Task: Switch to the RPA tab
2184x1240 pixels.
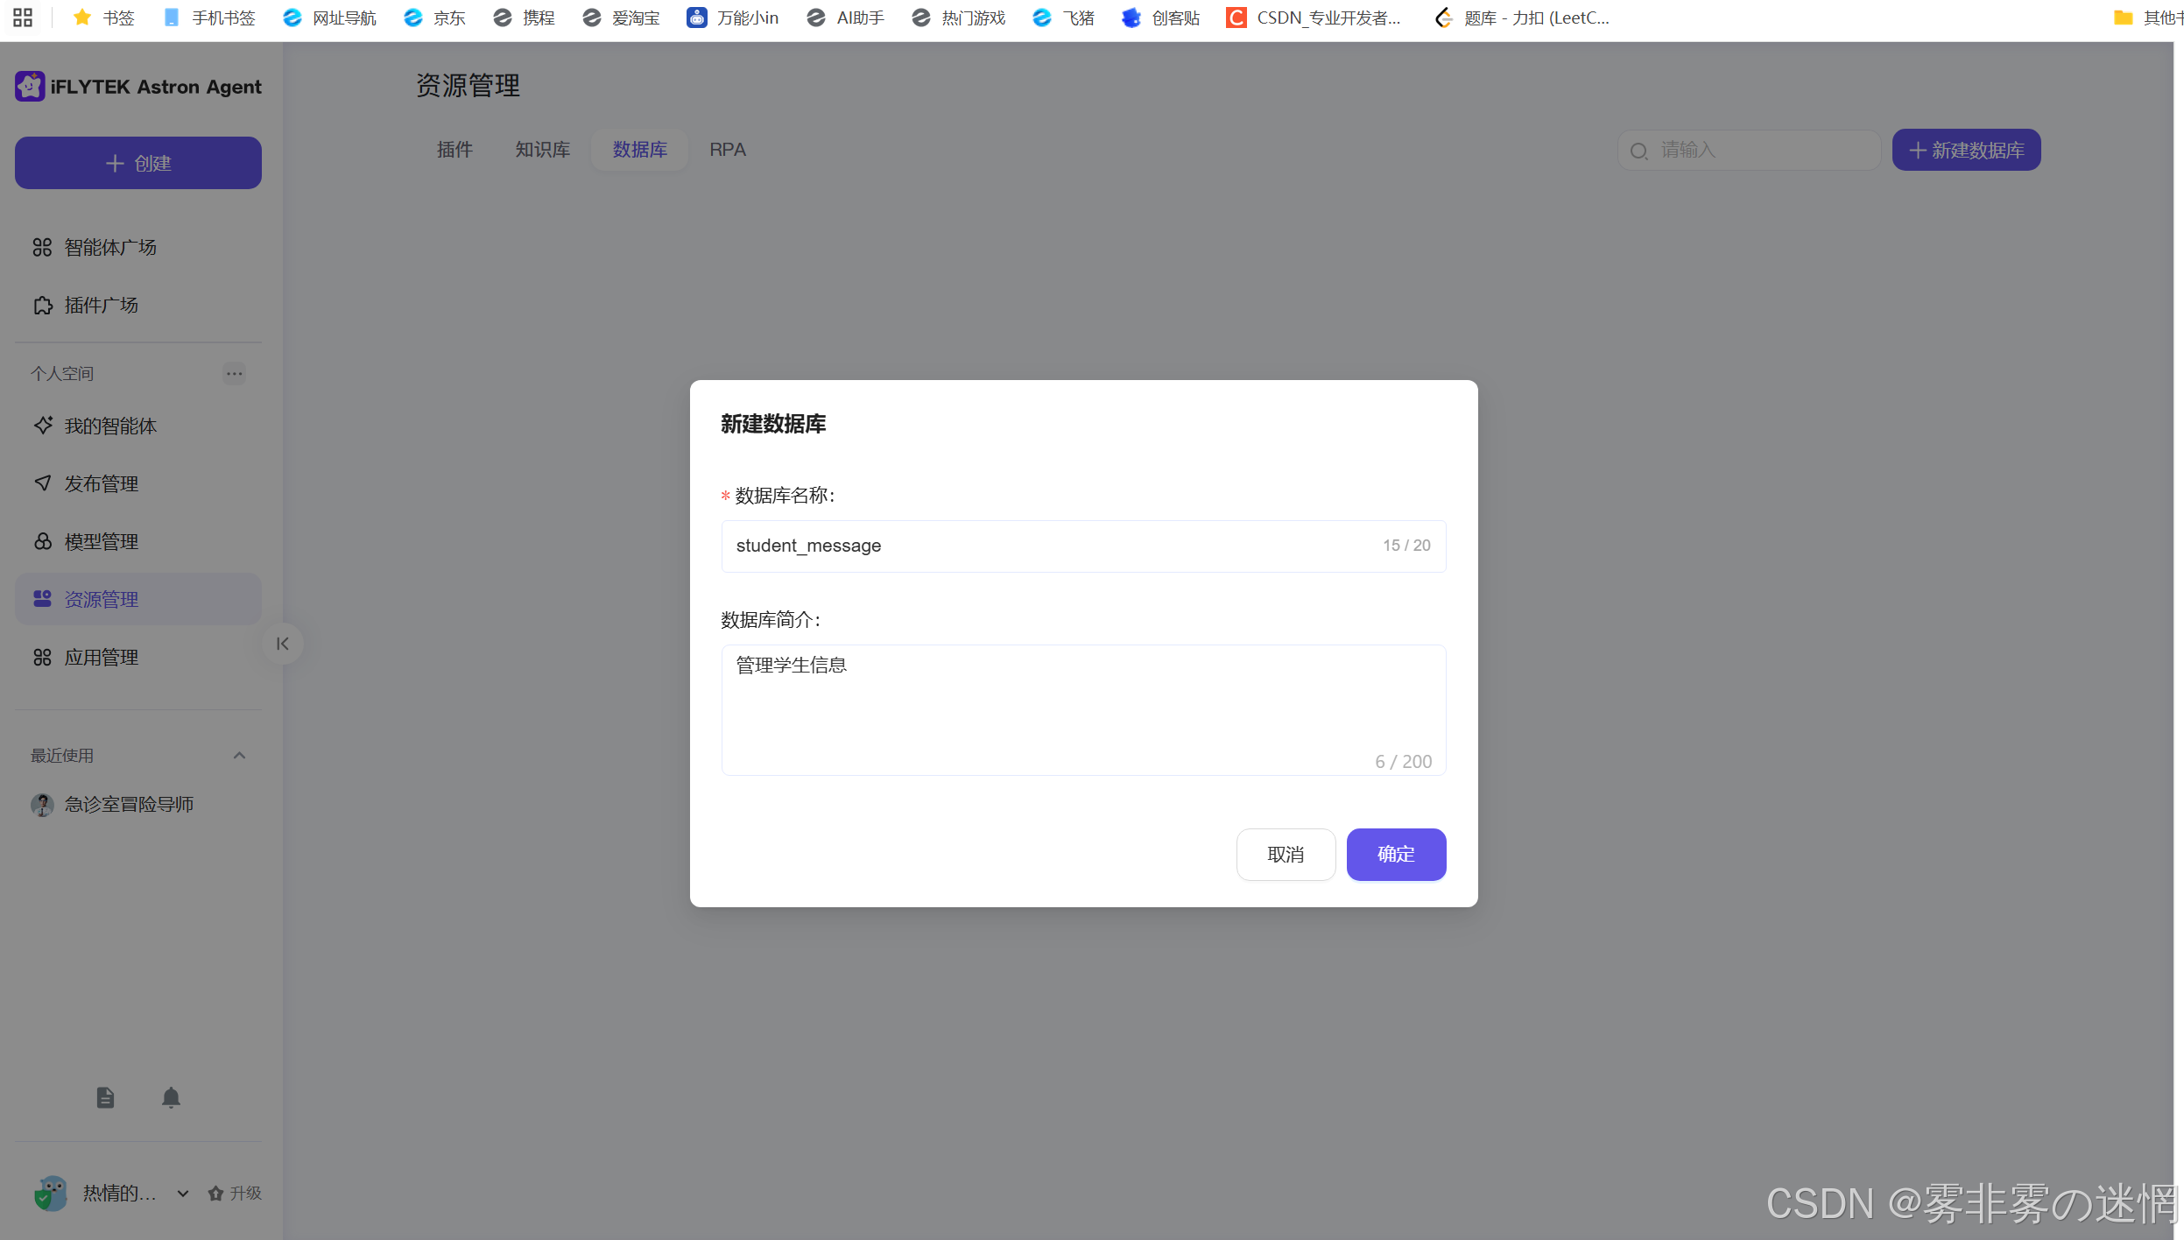Action: pos(727,150)
